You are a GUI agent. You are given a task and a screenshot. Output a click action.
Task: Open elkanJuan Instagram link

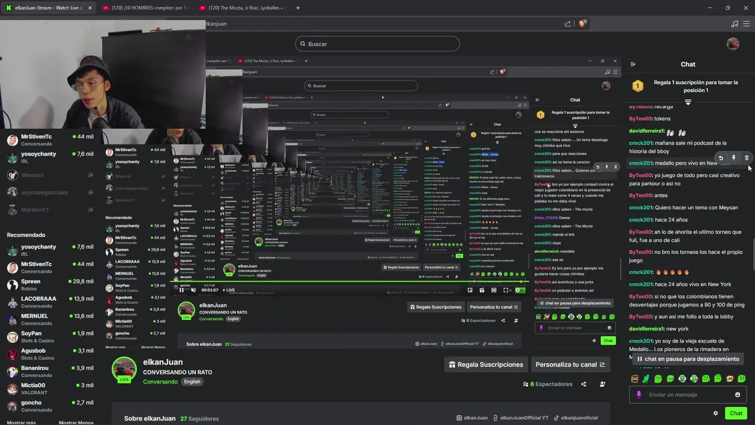coord(472,418)
